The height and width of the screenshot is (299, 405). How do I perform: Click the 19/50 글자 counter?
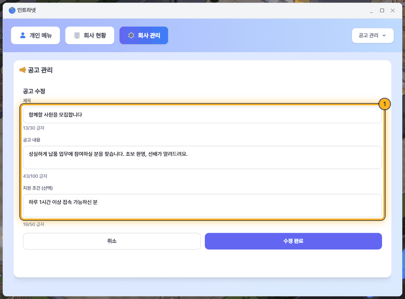tap(34, 224)
